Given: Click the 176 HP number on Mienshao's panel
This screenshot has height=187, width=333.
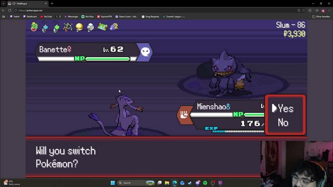Looking at the screenshot, I should tap(250, 124).
